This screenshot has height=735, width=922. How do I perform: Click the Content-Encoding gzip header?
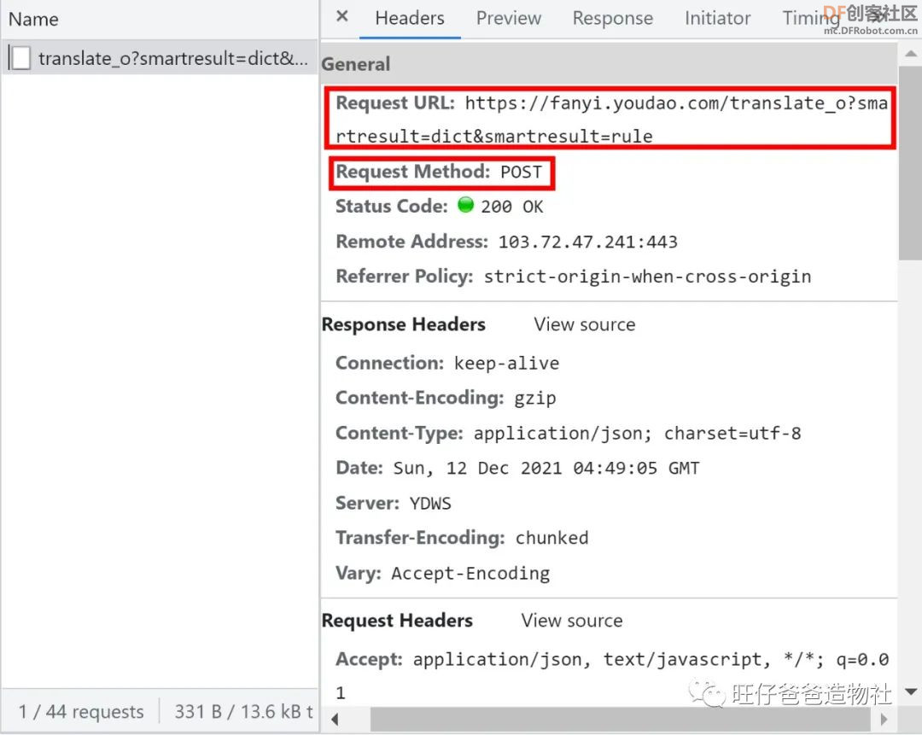[x=446, y=398]
